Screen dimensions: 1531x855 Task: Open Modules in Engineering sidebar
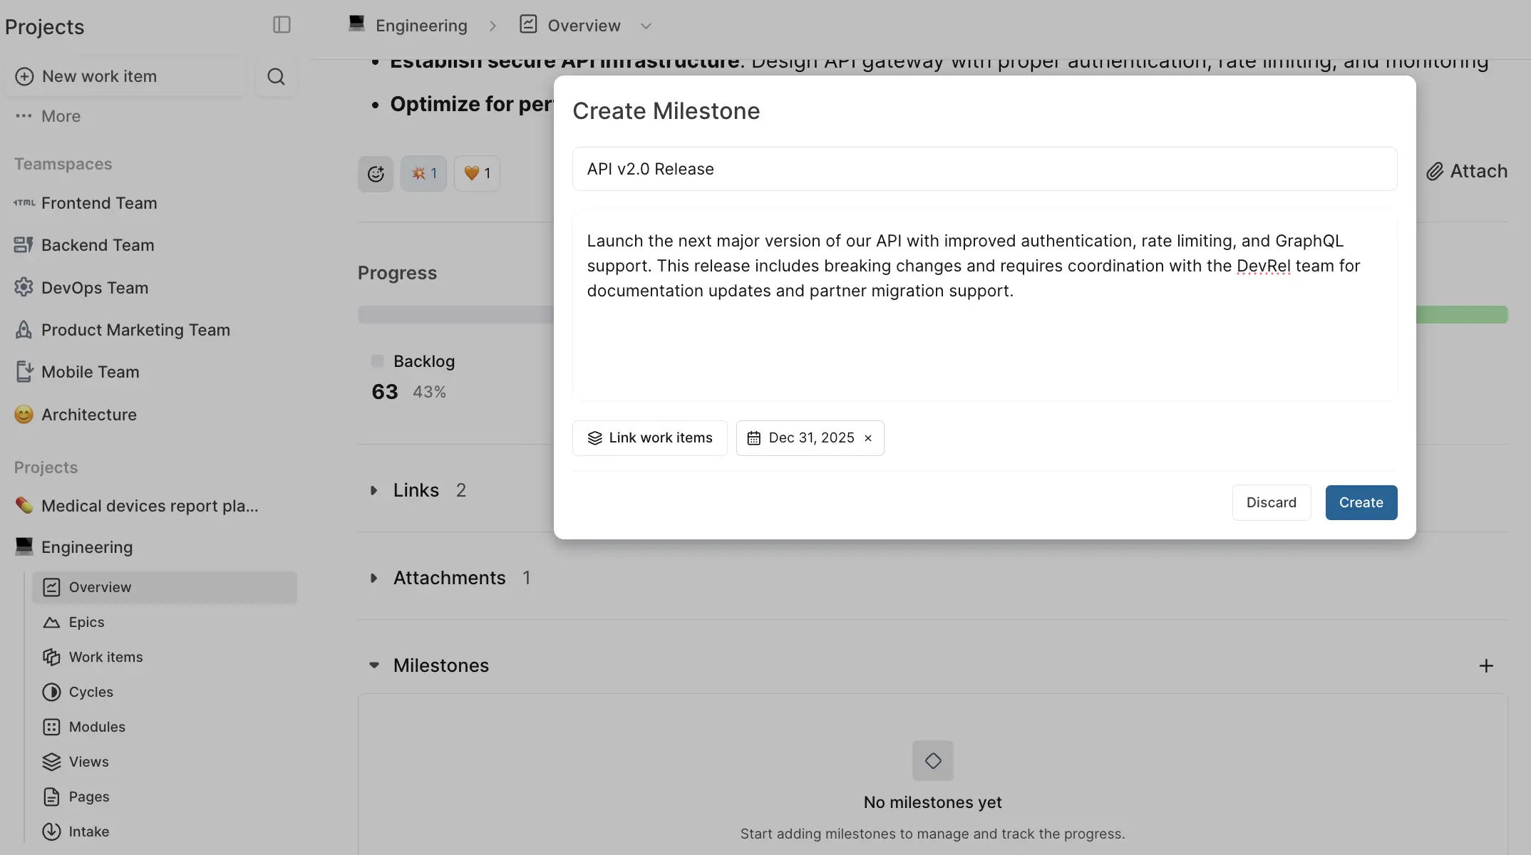point(97,727)
